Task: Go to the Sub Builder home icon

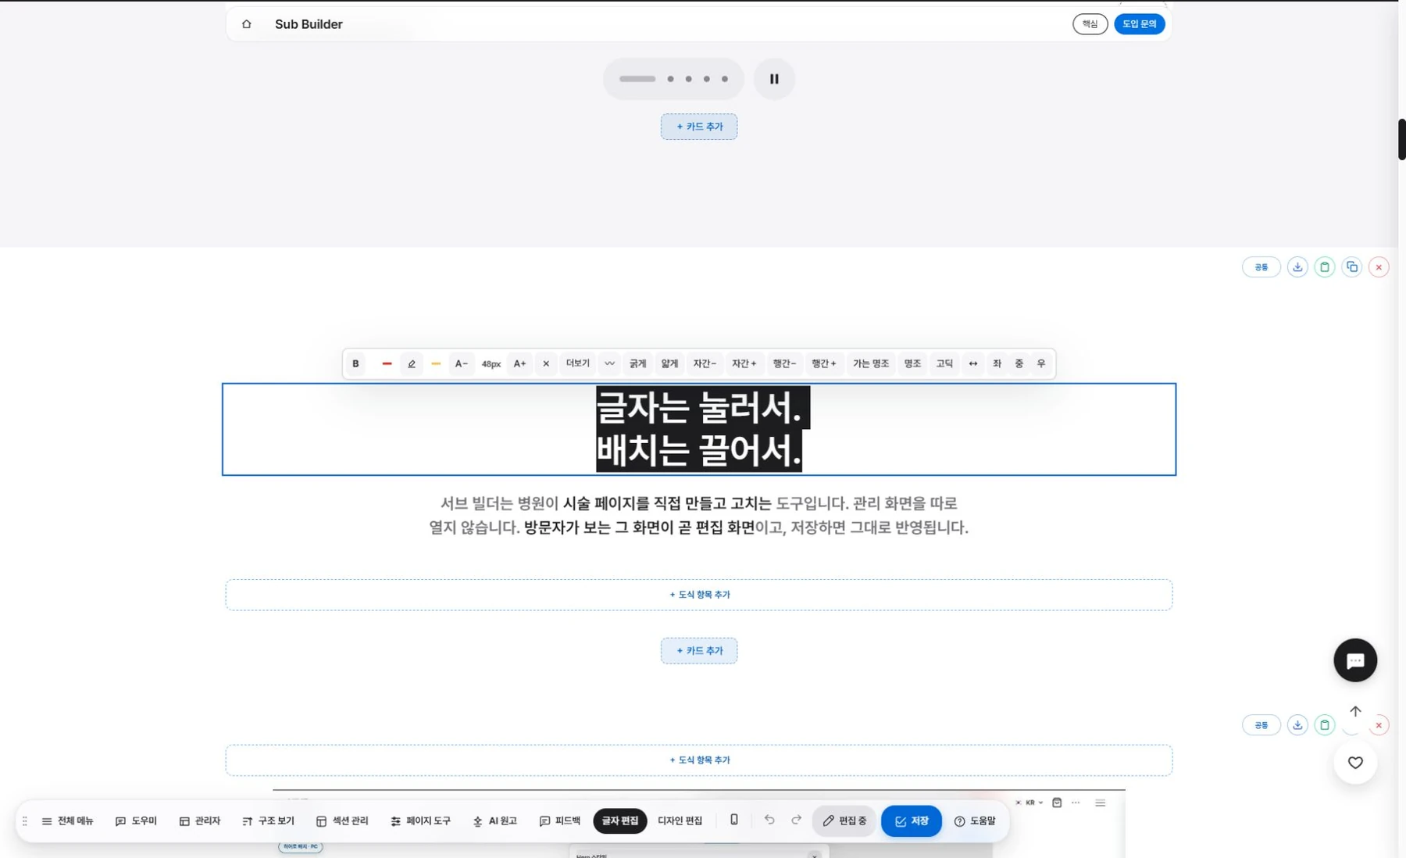Action: pos(247,24)
